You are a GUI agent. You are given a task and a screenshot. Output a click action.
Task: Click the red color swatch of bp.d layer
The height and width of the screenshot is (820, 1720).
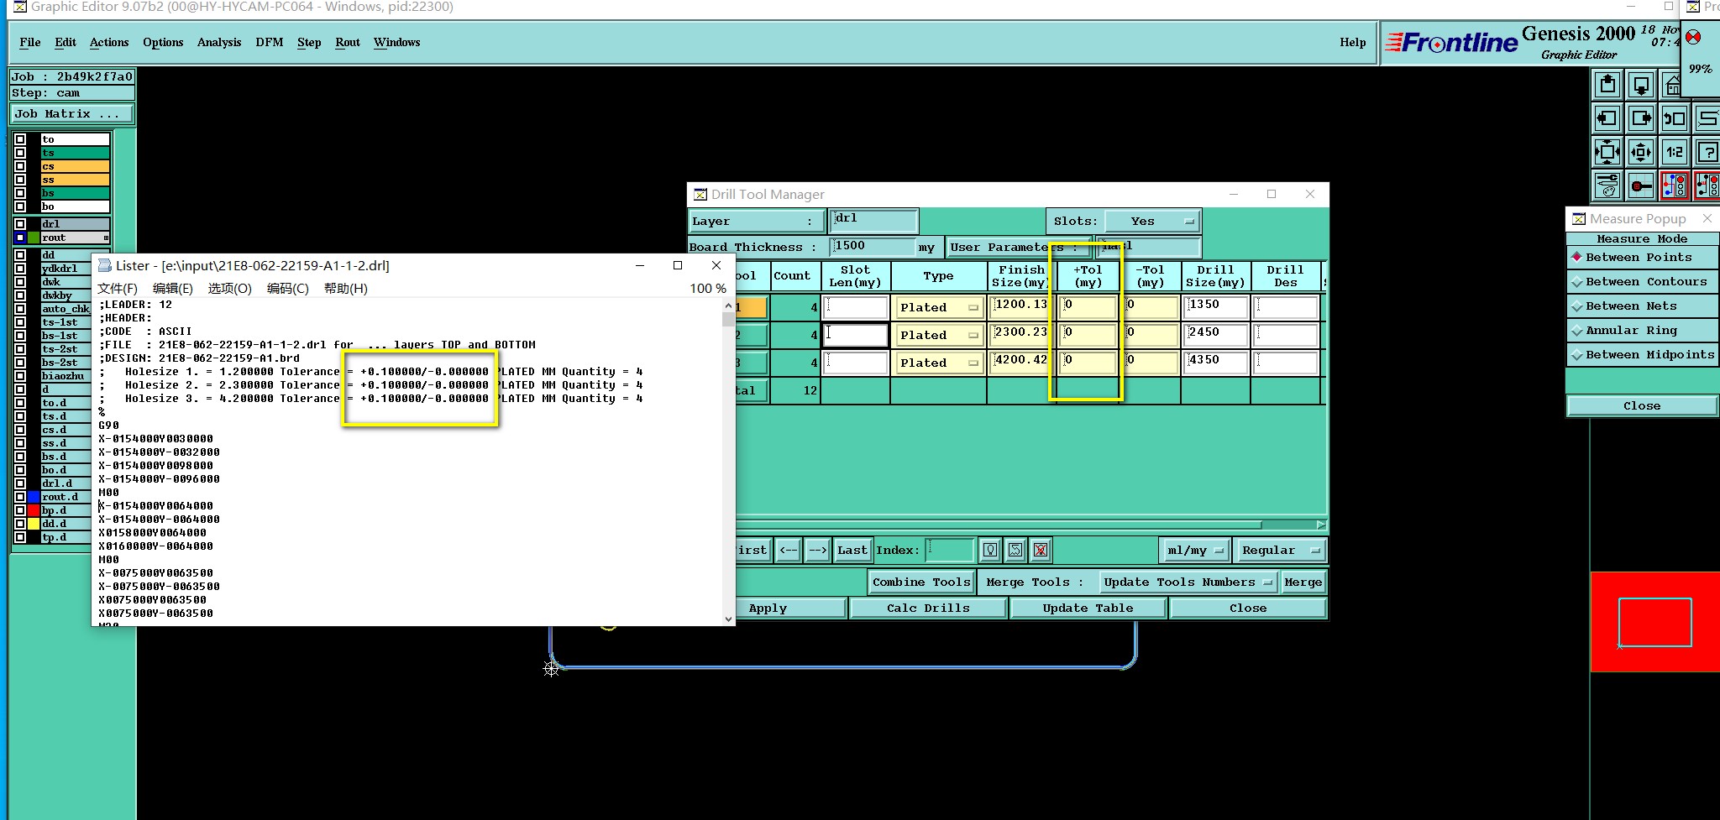pyautogui.click(x=34, y=510)
